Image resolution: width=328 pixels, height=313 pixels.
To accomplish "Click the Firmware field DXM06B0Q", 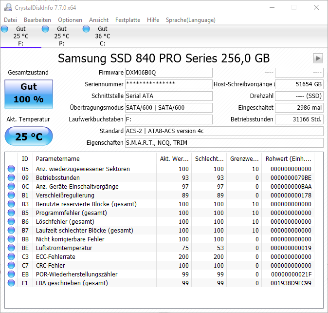I will tap(169, 73).
